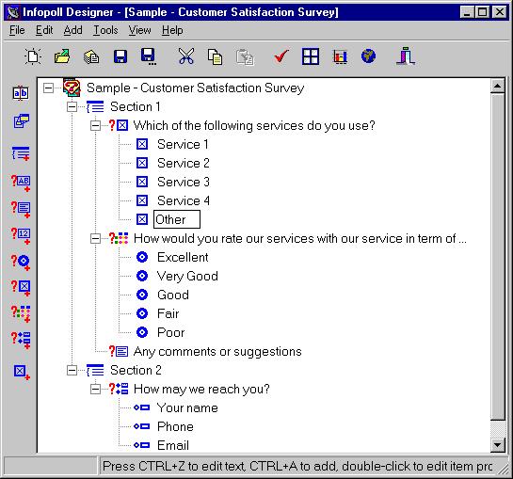
Task: Collapse the 'Which of the following services' question
Action: (95, 126)
